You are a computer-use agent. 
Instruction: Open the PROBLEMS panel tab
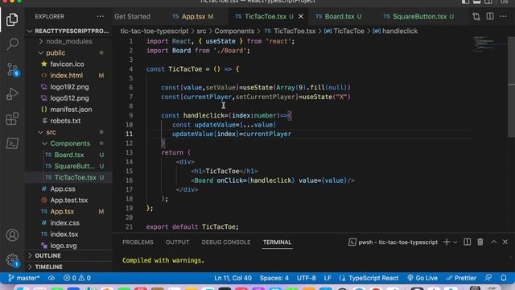(138, 242)
